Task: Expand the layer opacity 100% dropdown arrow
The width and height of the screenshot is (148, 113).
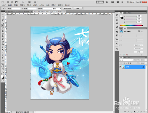Action: coord(146,60)
